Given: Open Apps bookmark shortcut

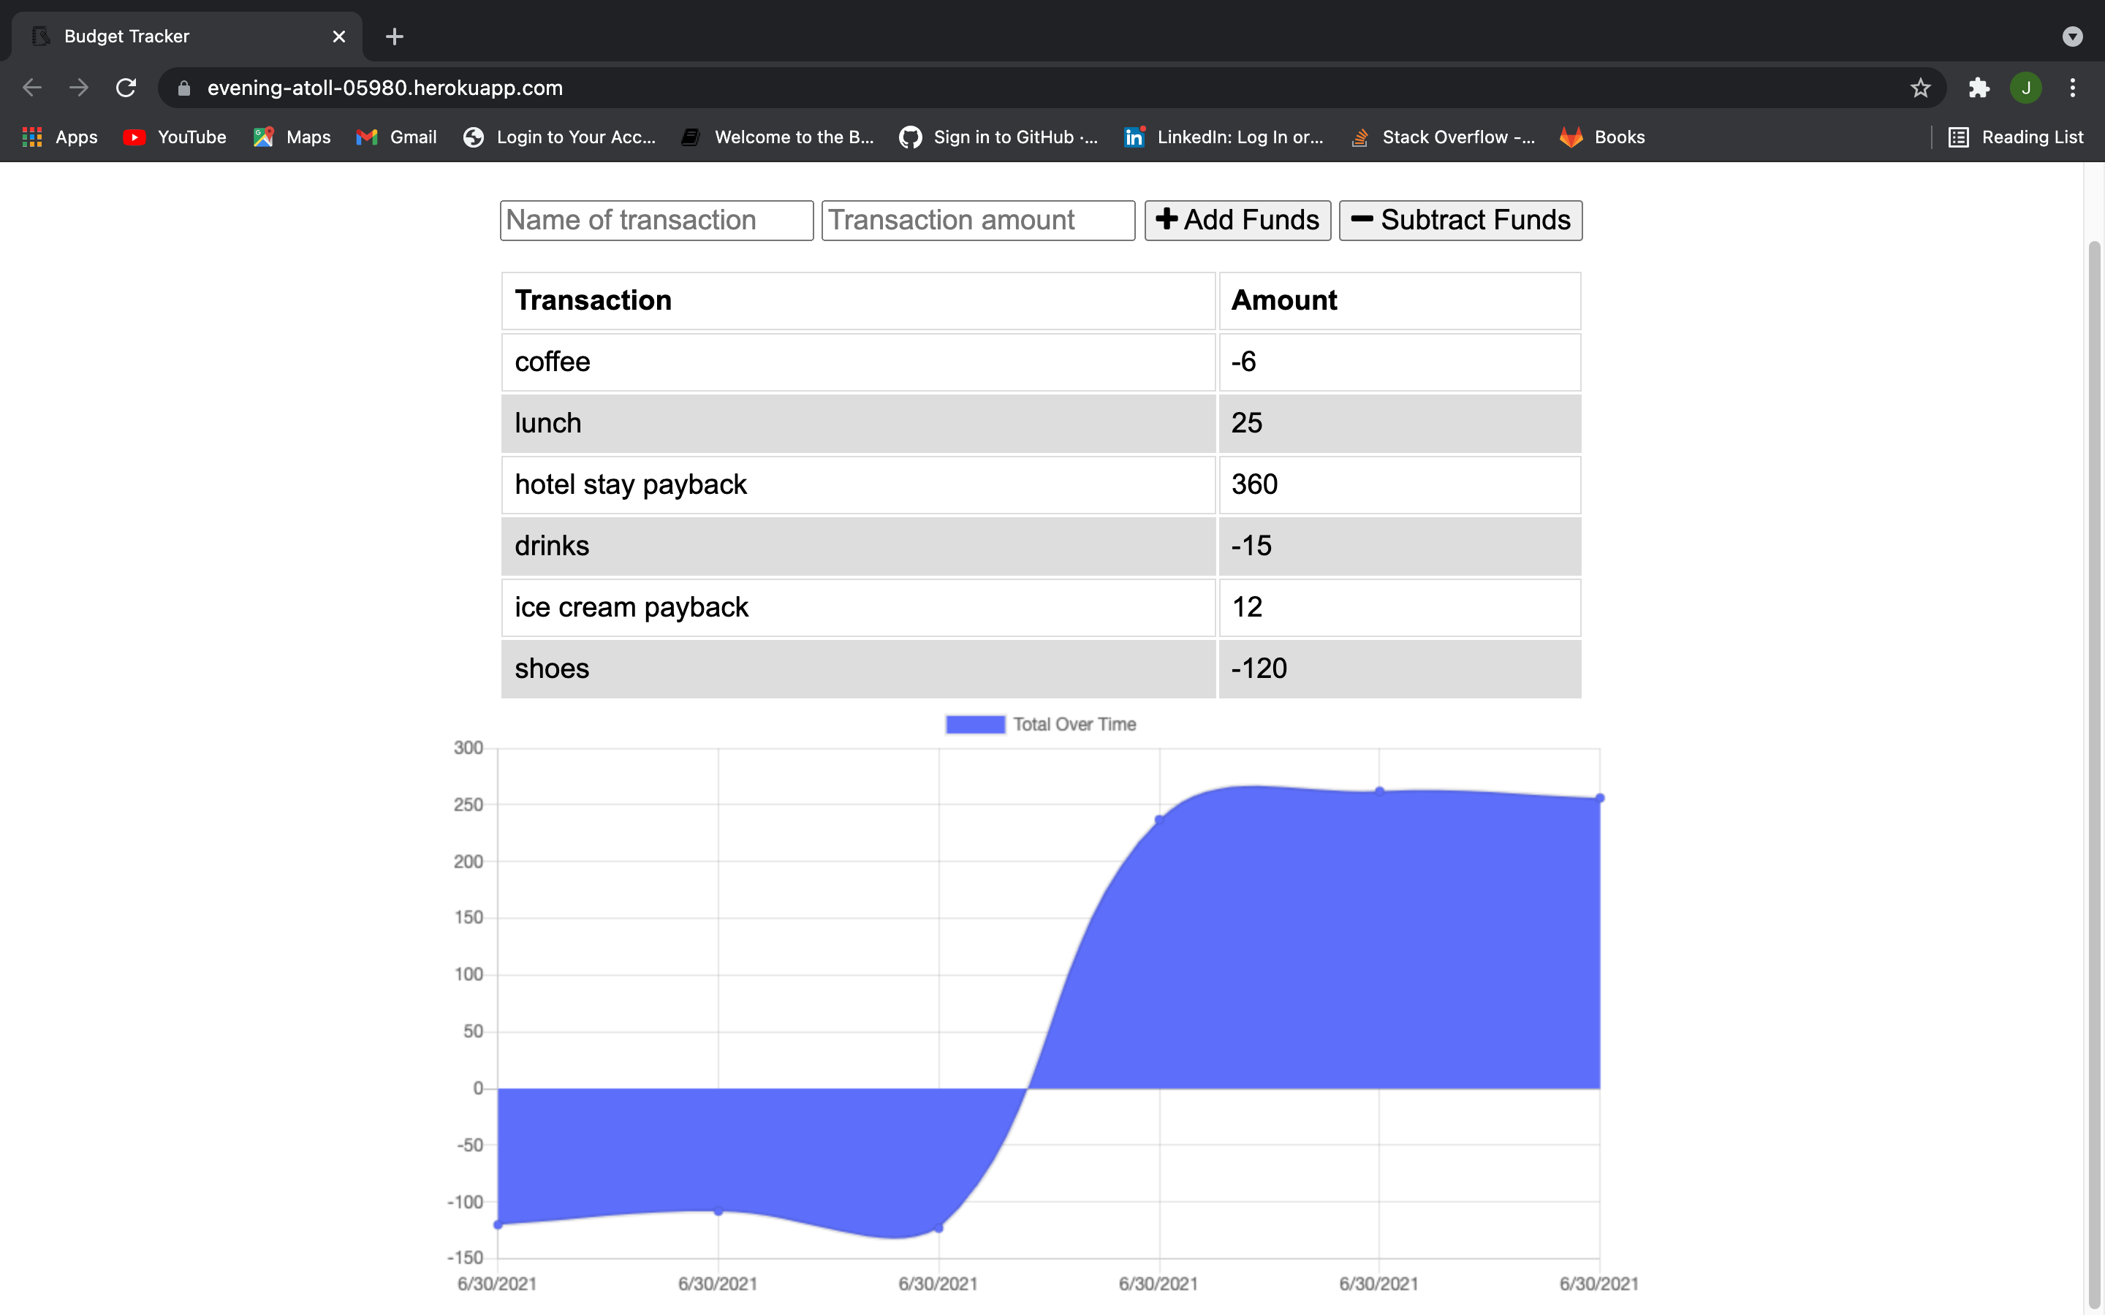Looking at the screenshot, I should [x=60, y=137].
